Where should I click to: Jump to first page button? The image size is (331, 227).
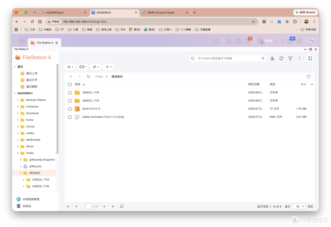coord(68,206)
